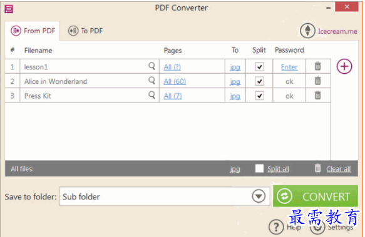This screenshot has height=237, width=365.
Task: Click the Password column header
Action: point(289,50)
